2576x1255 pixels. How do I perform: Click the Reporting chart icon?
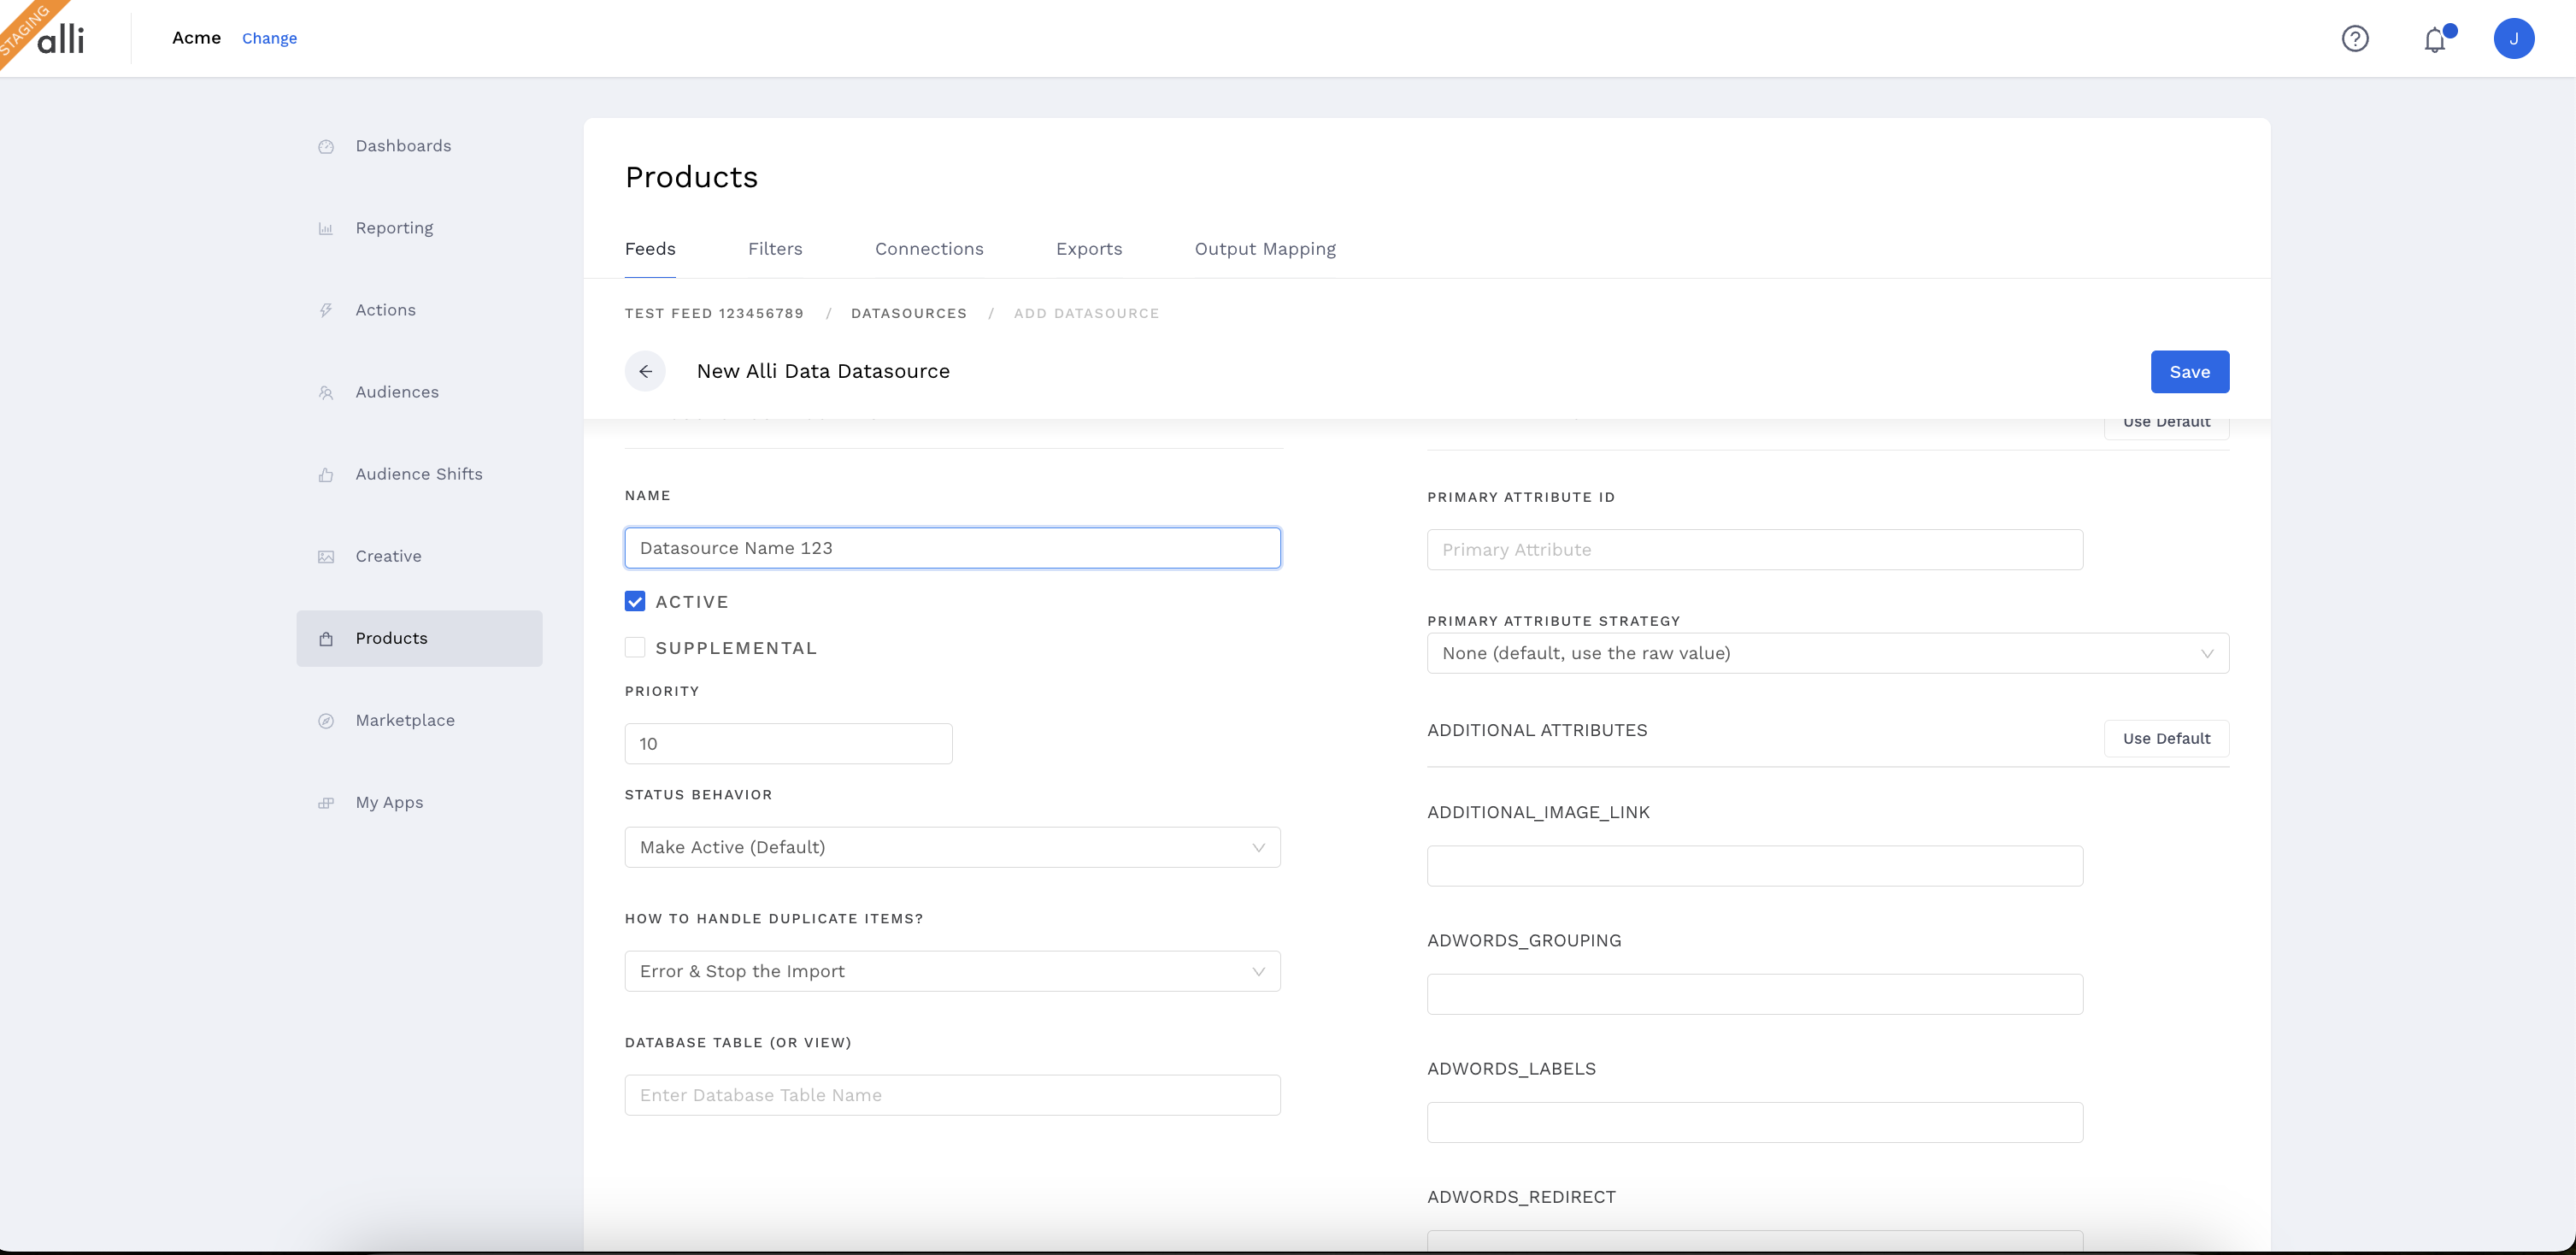coord(326,229)
